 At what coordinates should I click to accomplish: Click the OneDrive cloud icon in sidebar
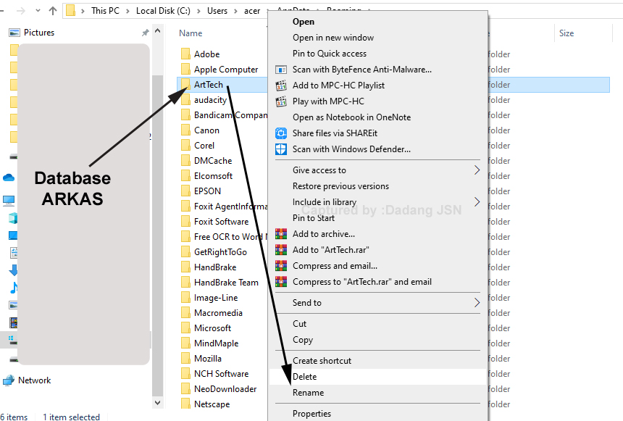pyautogui.click(x=9, y=178)
